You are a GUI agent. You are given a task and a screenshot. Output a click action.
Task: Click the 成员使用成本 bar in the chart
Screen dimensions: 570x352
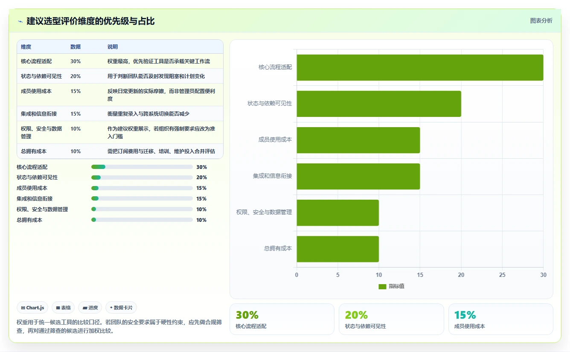[x=358, y=140]
